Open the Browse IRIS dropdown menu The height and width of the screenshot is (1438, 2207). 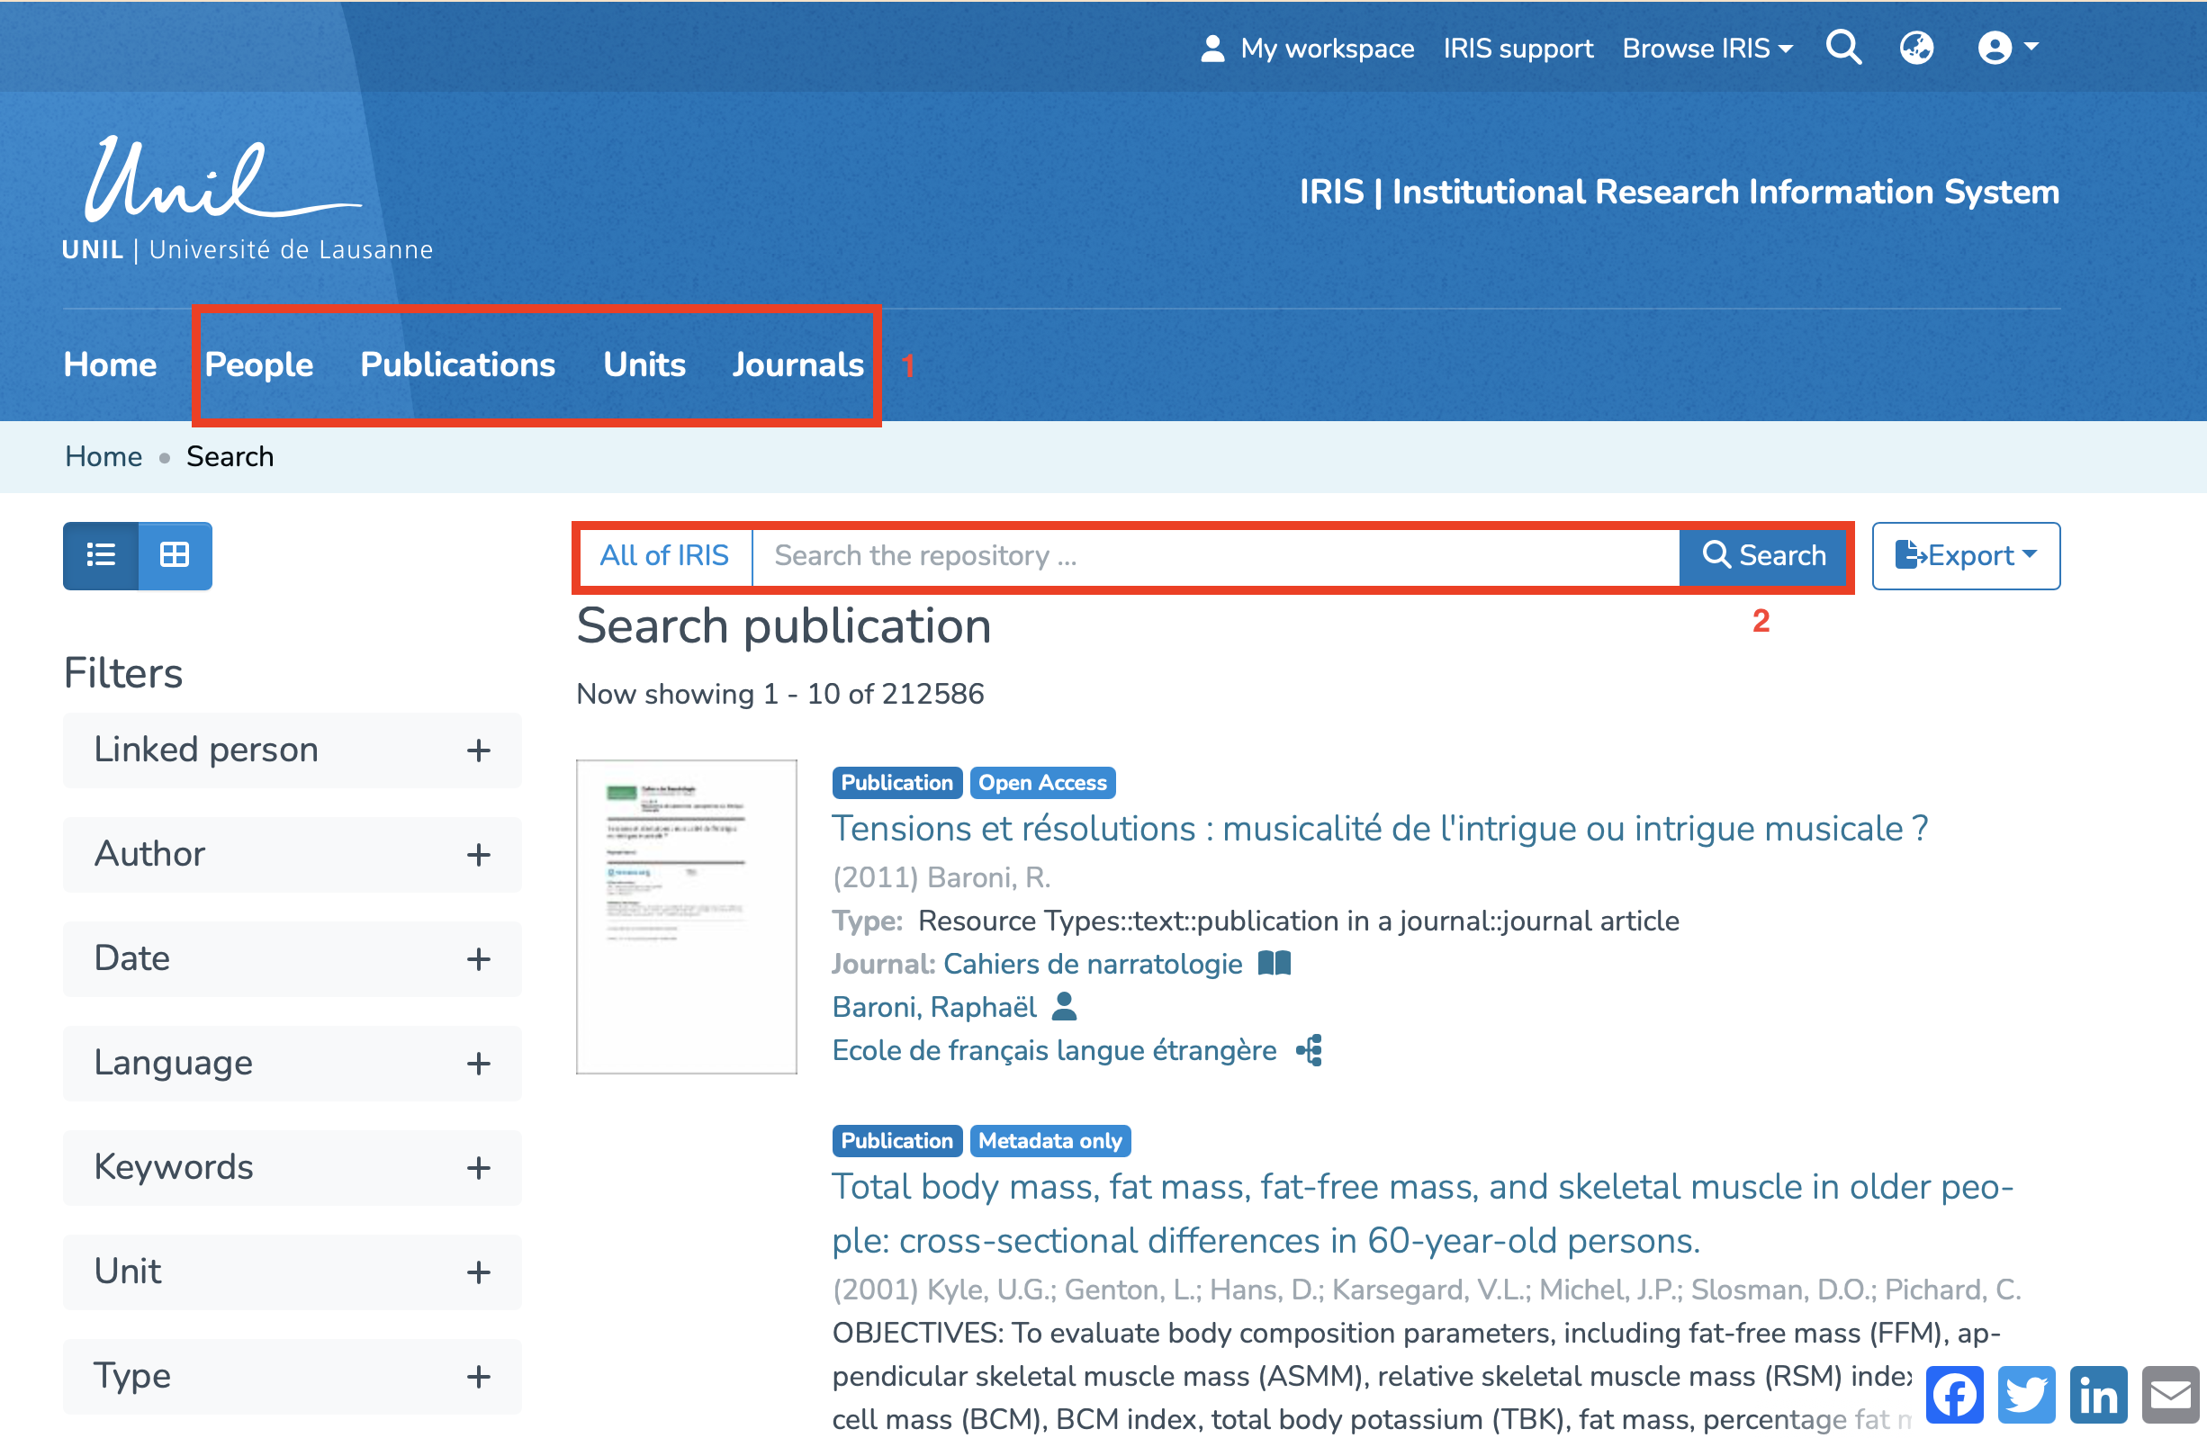coord(1707,49)
